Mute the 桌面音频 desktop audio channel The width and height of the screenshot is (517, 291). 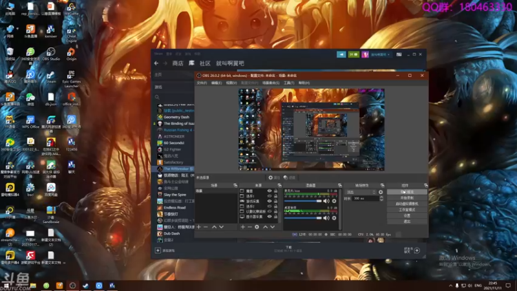pos(326,218)
